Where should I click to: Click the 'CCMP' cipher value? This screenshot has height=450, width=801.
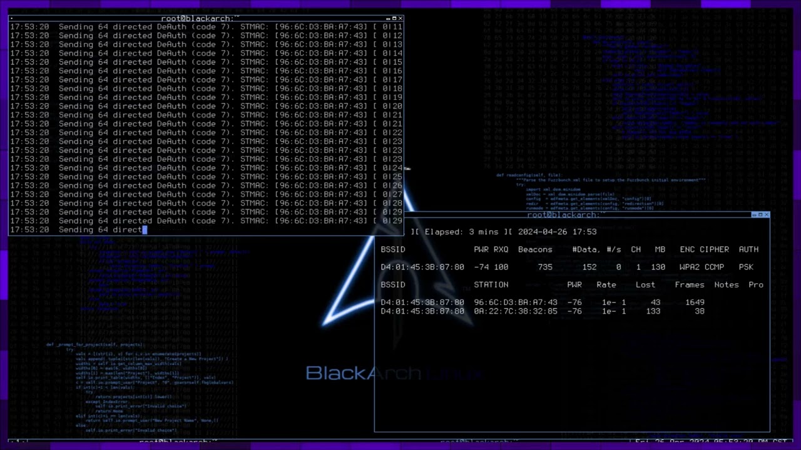coord(714,267)
